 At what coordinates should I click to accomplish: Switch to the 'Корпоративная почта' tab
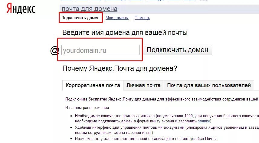(93, 85)
